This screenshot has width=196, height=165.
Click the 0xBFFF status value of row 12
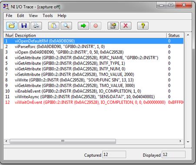click(x=176, y=102)
